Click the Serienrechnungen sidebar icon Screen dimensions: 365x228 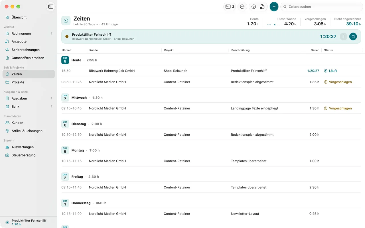pyautogui.click(x=7, y=50)
